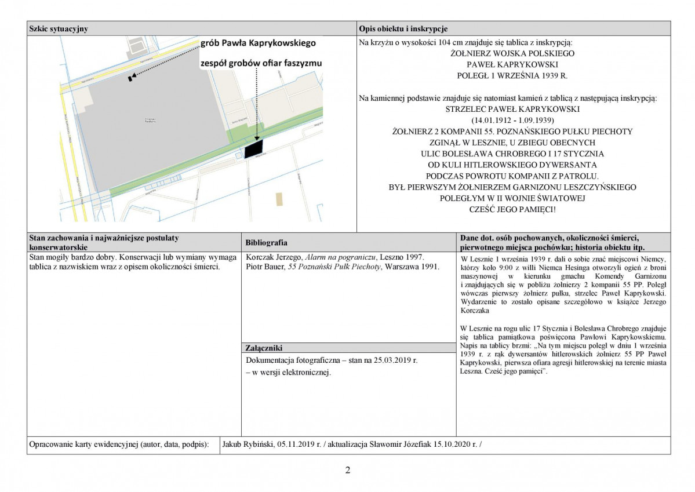Click the text 'Stan mogiły bardzo dobry'

[72, 257]
